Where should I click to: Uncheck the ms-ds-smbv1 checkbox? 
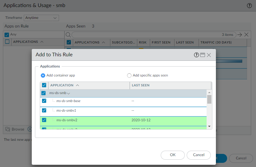coord(44,110)
